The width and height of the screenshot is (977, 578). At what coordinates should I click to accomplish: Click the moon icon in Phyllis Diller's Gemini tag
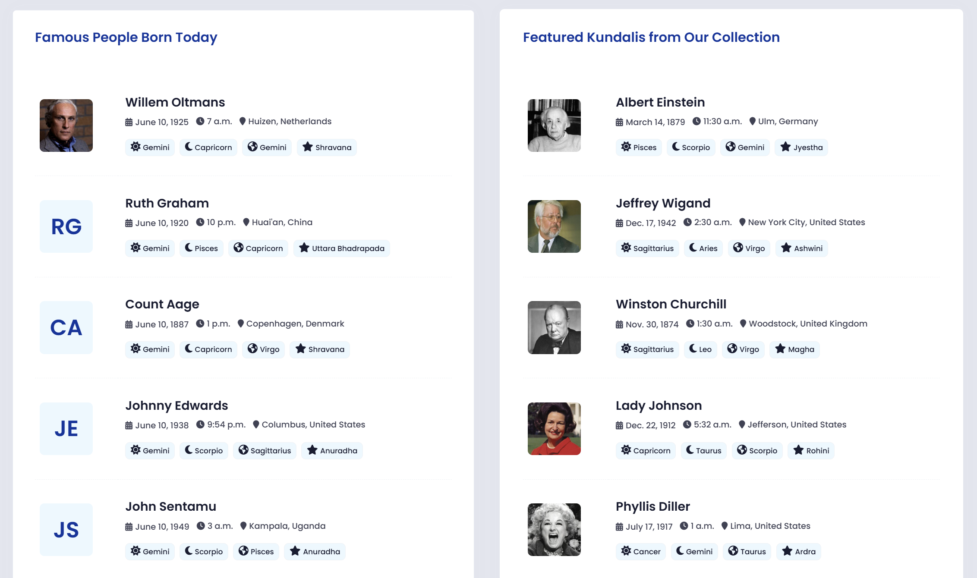tap(680, 551)
